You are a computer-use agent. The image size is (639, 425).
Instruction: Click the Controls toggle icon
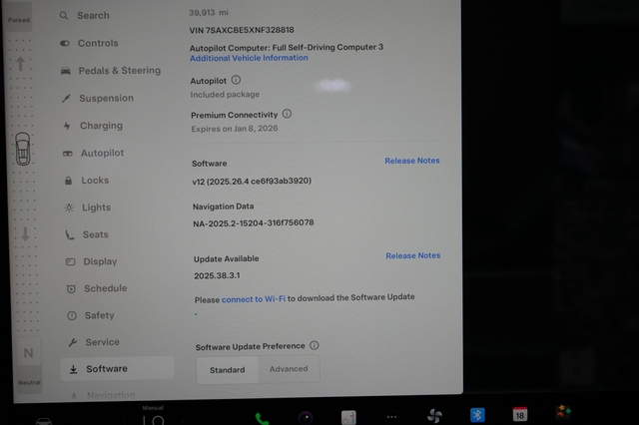pos(65,43)
